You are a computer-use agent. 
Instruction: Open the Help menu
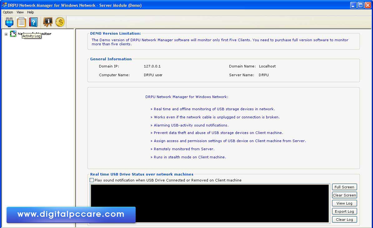(30, 12)
